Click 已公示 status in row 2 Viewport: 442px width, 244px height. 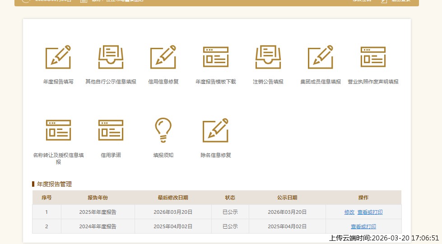click(230, 226)
